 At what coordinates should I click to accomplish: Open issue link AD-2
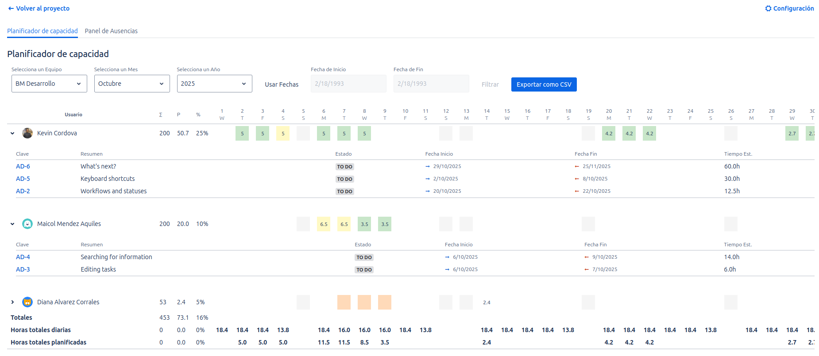click(x=23, y=191)
